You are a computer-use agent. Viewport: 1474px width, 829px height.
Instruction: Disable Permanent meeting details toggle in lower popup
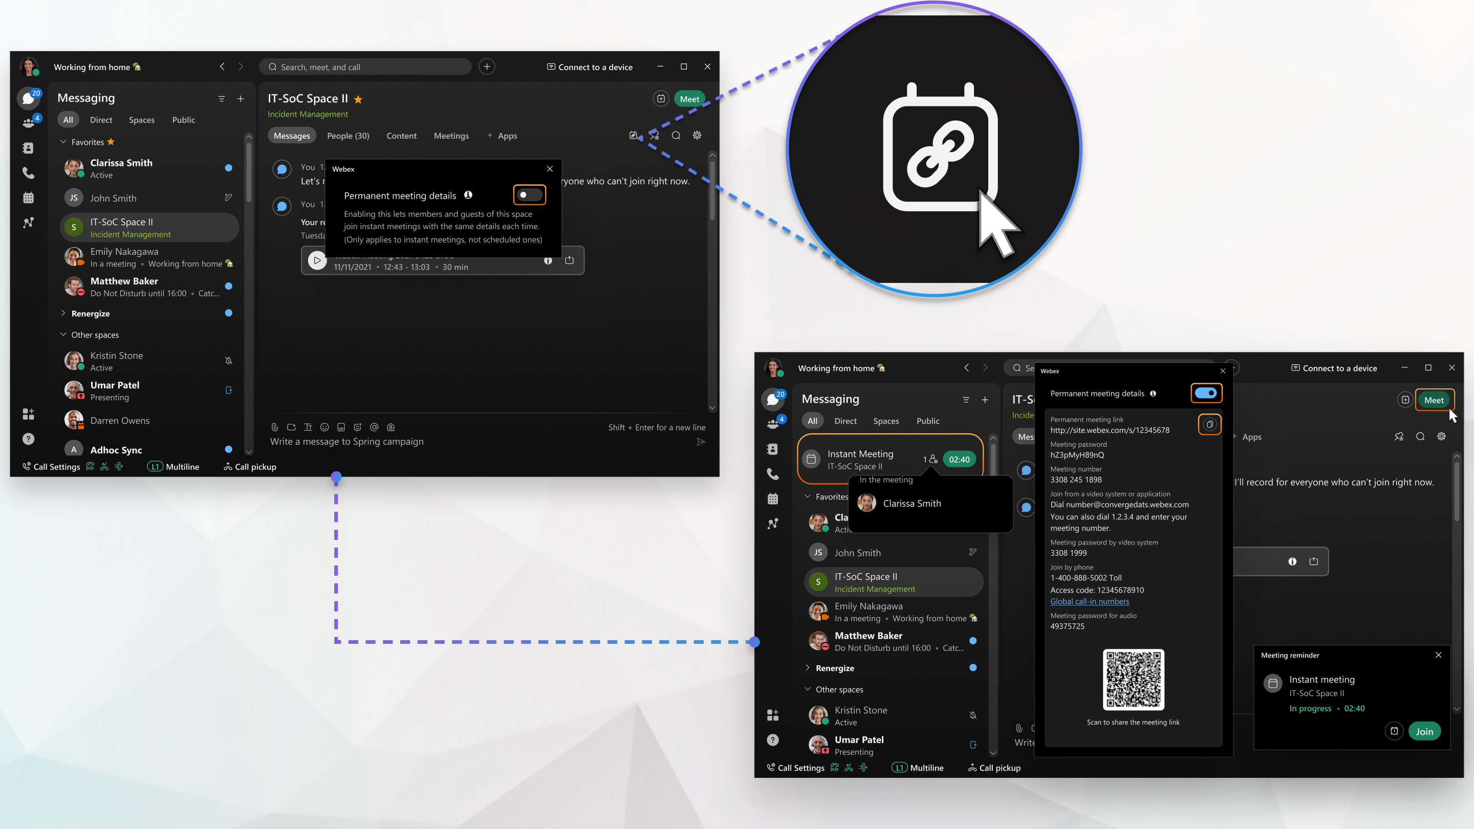tap(1206, 393)
